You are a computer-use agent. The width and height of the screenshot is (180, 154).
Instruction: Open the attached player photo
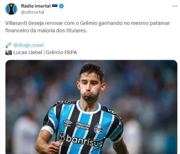point(91,107)
